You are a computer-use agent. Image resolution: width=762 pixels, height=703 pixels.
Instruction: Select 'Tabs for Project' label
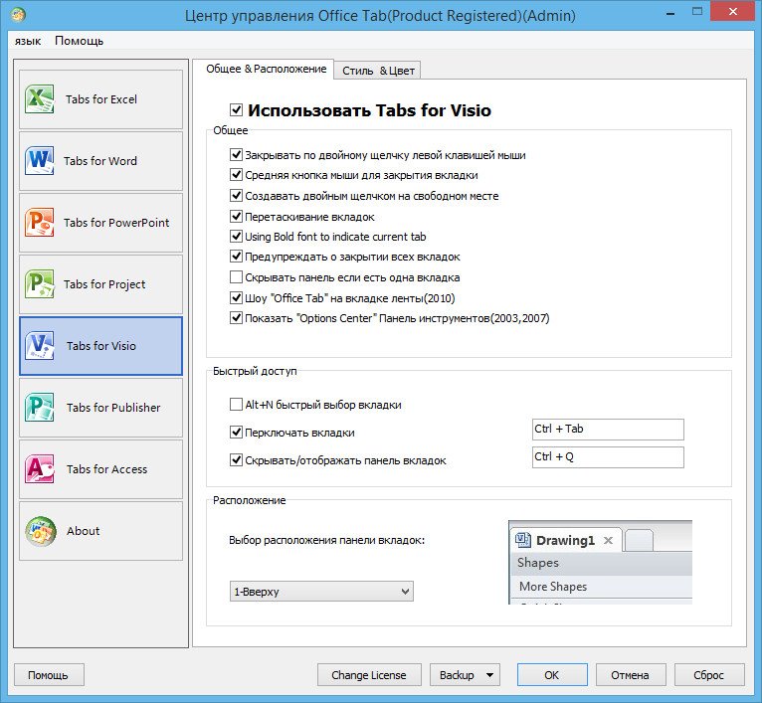coord(104,284)
